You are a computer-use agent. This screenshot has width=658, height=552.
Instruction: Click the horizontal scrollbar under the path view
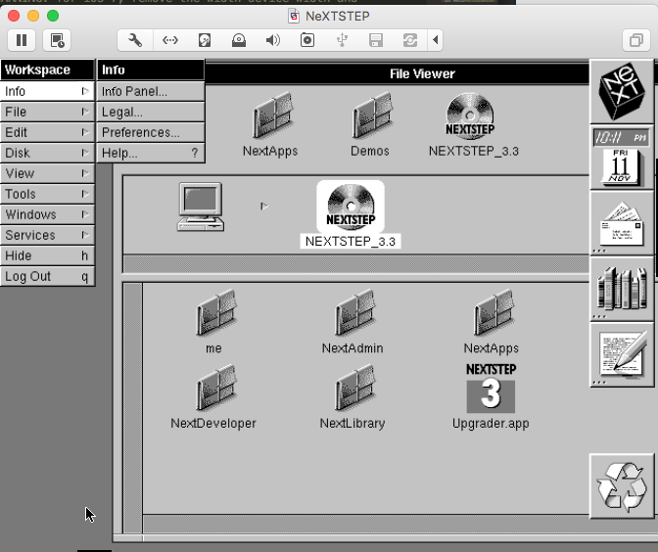pos(356,264)
